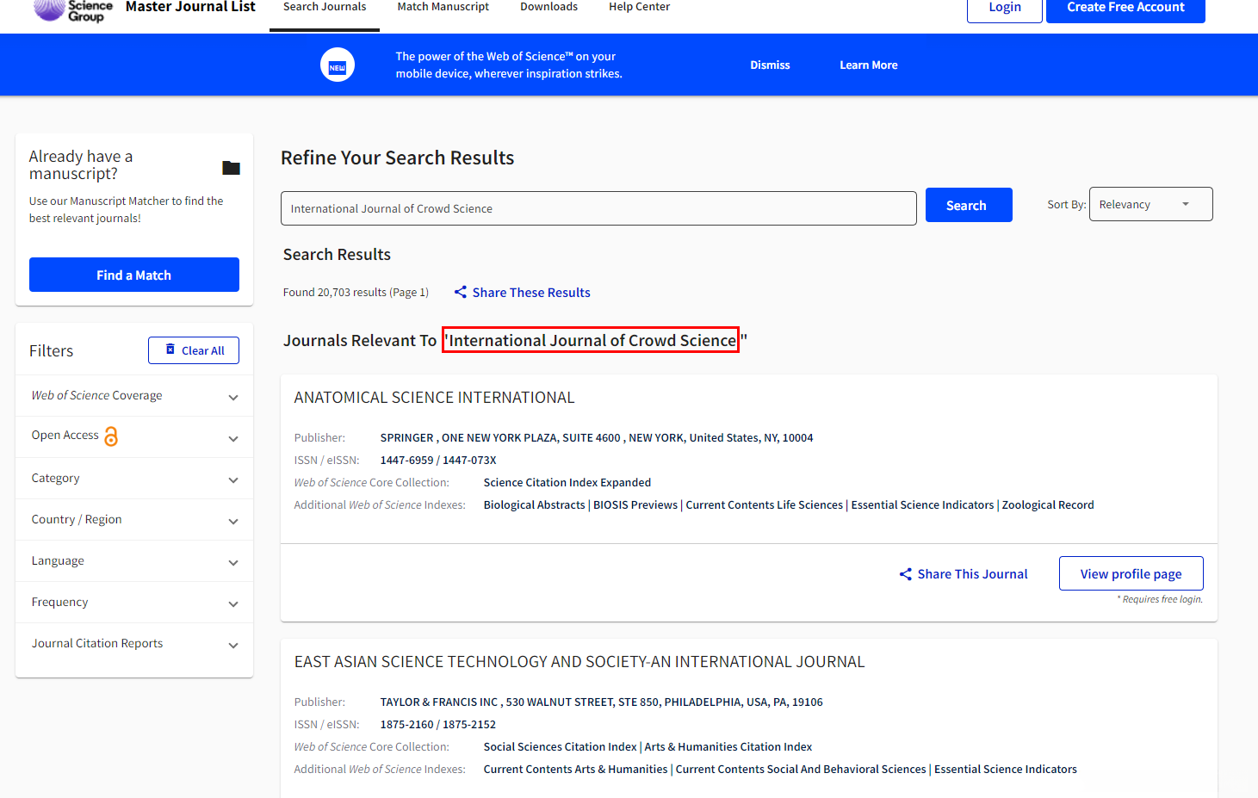The image size is (1258, 798).
Task: Click share icon next to Share This Journal
Action: point(906,574)
